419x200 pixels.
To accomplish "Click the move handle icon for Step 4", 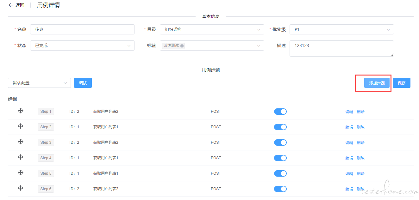I will point(21,157).
